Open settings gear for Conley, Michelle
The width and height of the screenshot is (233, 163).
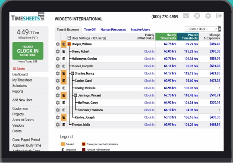58,88
